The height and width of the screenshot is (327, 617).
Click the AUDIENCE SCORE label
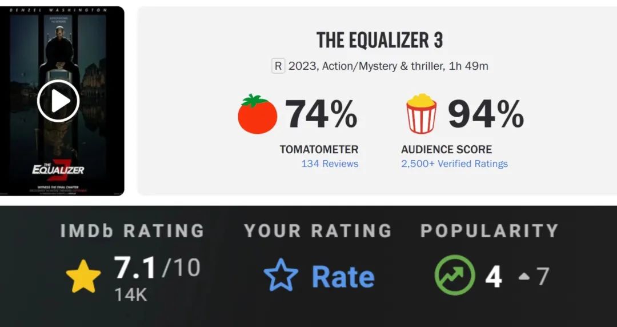[x=446, y=149]
